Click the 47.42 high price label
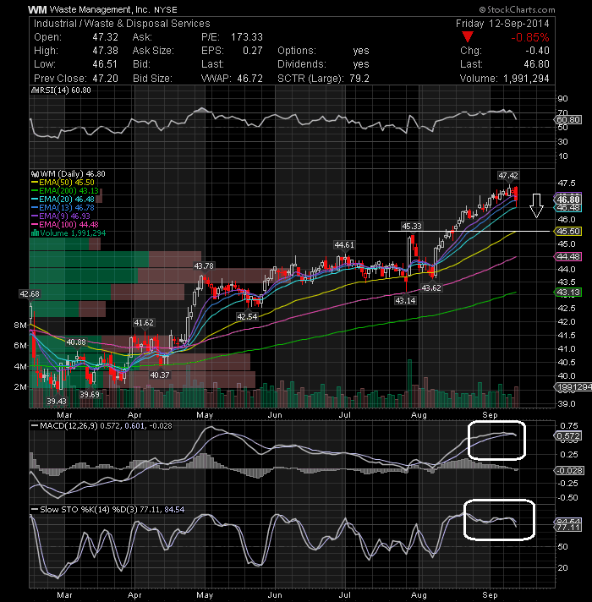Screen dimensions: 592x602 click(508, 176)
